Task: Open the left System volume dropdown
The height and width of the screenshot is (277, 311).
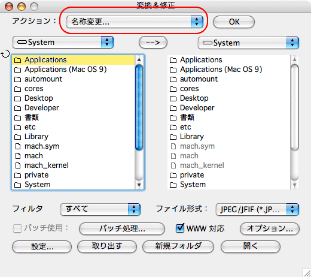Action: pos(63,43)
